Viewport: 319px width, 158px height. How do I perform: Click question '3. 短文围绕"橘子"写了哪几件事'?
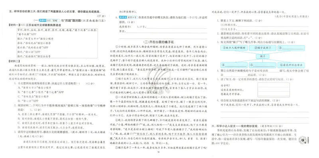[x=256, y=42]
